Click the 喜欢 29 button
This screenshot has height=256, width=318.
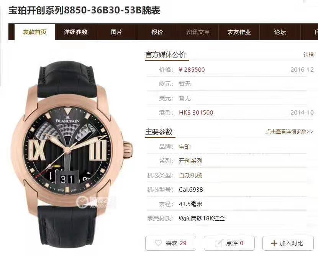pos(170,243)
